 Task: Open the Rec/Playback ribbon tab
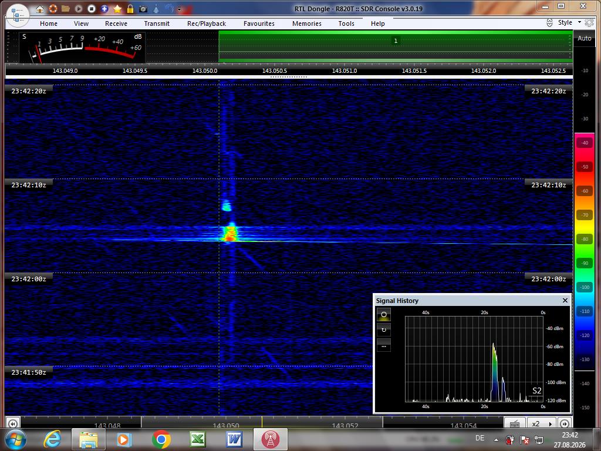pos(207,23)
